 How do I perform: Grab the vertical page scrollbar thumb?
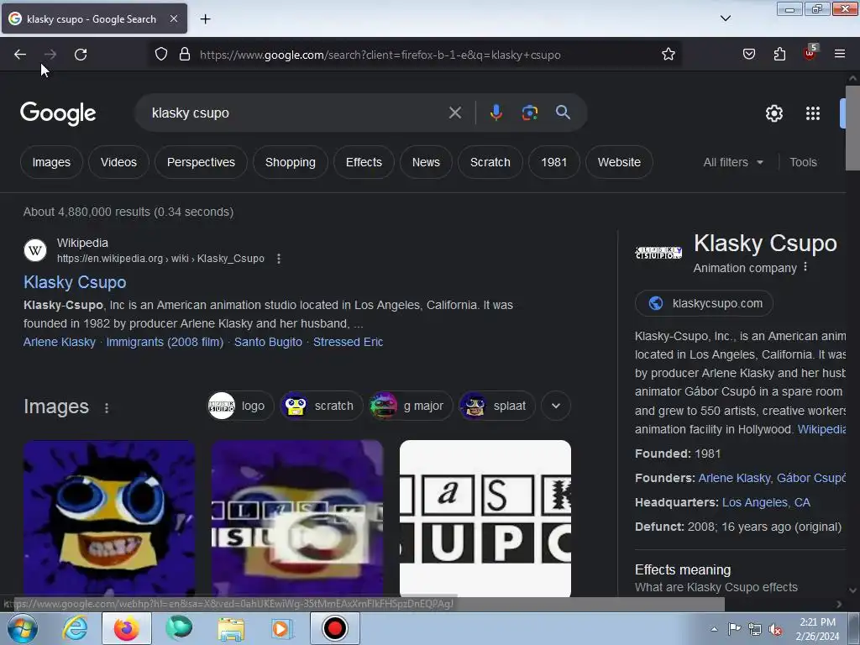click(x=852, y=128)
